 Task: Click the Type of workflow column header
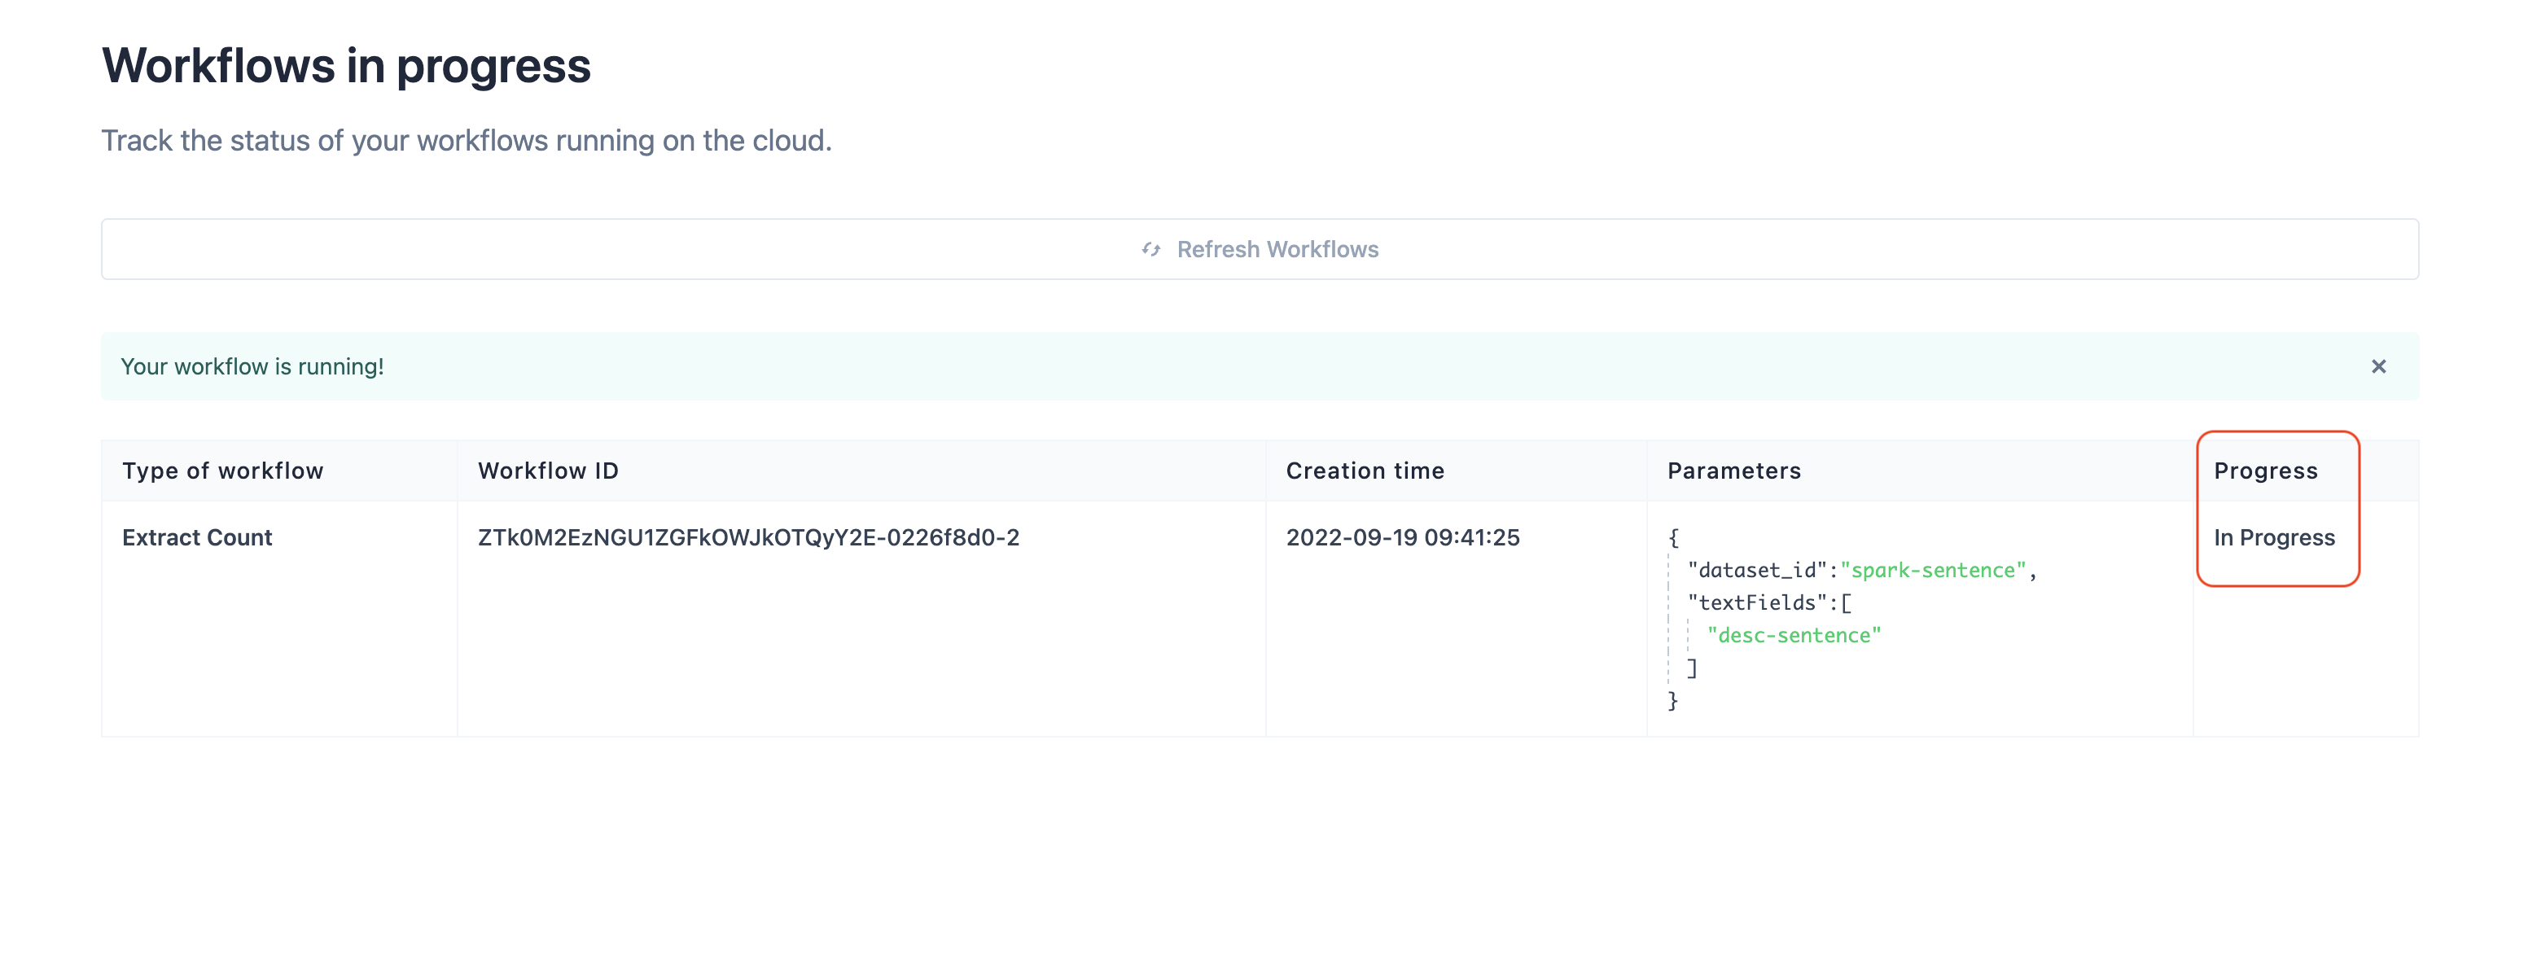[222, 471]
